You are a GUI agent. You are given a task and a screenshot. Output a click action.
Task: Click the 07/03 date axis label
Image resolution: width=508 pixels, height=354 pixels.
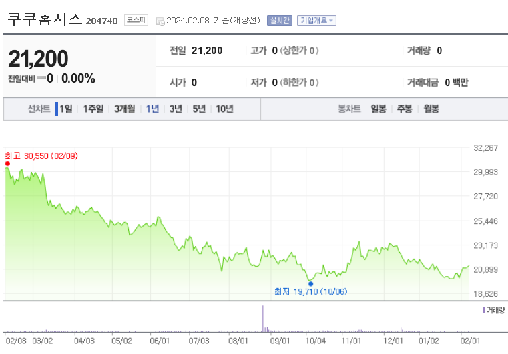(199, 341)
